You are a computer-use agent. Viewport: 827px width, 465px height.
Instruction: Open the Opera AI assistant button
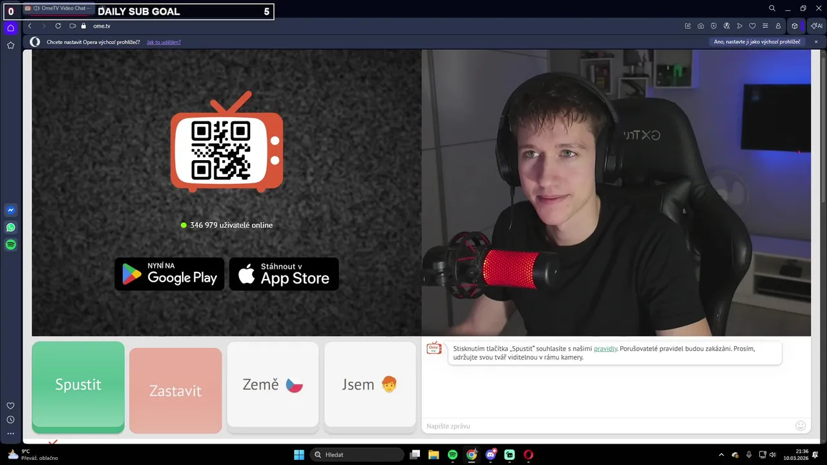(x=817, y=26)
